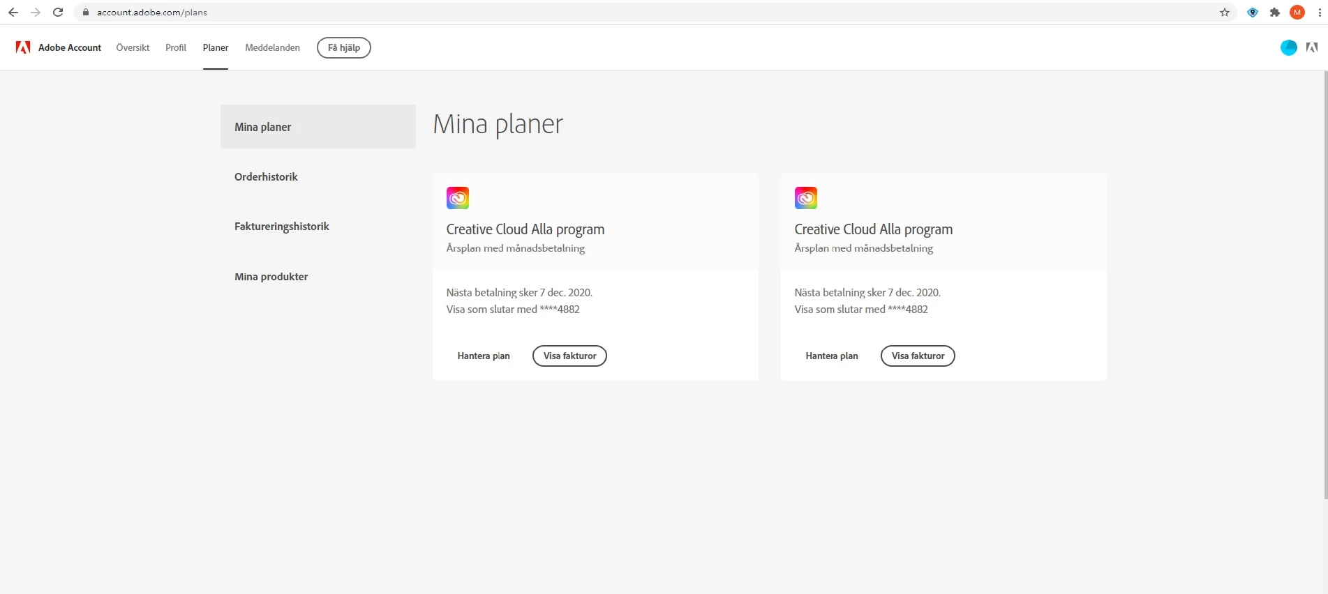Bookmark page with star icon
The height and width of the screenshot is (594, 1328).
[1225, 13]
